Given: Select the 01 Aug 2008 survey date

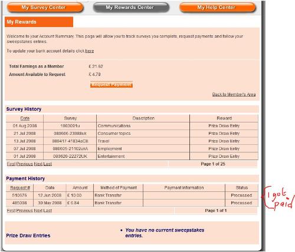Looking at the screenshot, I should point(25,126).
